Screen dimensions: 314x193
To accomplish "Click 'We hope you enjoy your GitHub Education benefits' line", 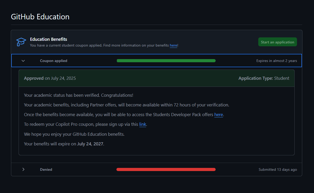I will tap(74, 134).
